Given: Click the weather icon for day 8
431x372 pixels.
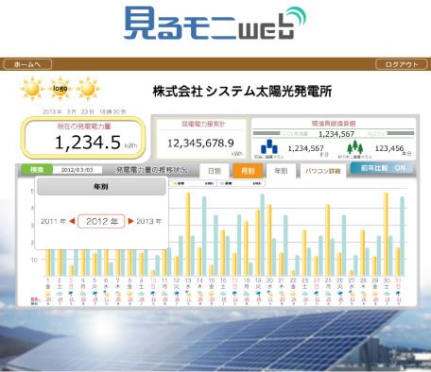Looking at the screenshot, I should tap(129, 294).
